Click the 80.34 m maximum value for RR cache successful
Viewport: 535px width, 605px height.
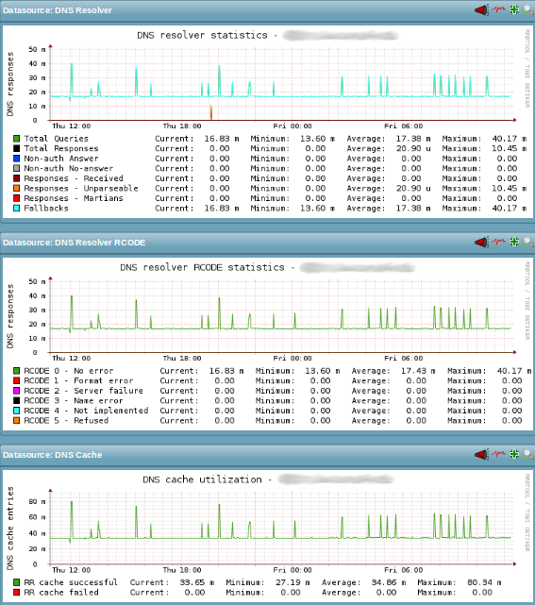484,582
